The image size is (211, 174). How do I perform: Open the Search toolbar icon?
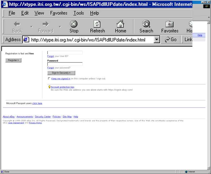(146, 24)
